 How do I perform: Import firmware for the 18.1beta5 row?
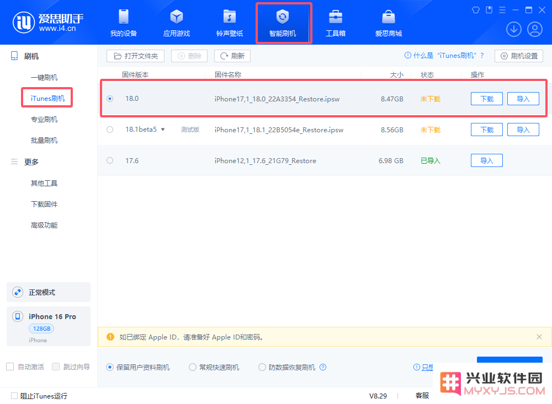click(523, 130)
